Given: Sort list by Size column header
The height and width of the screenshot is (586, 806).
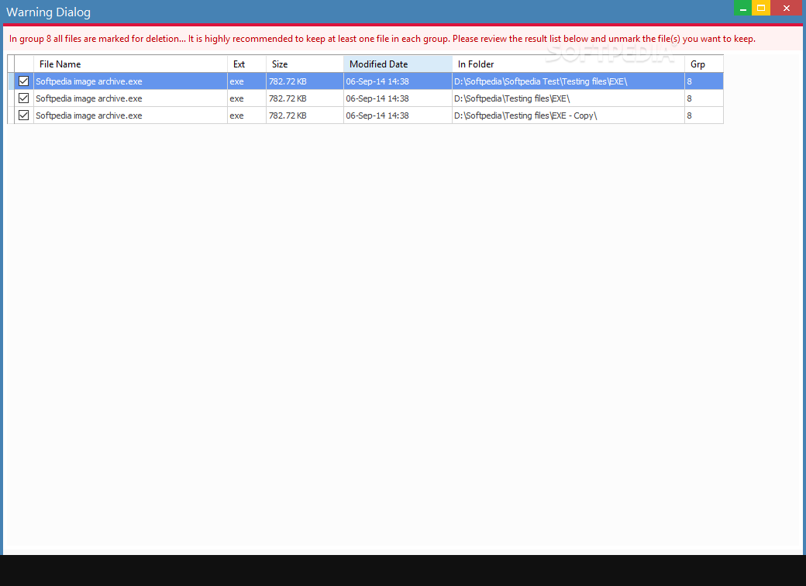Looking at the screenshot, I should [305, 64].
